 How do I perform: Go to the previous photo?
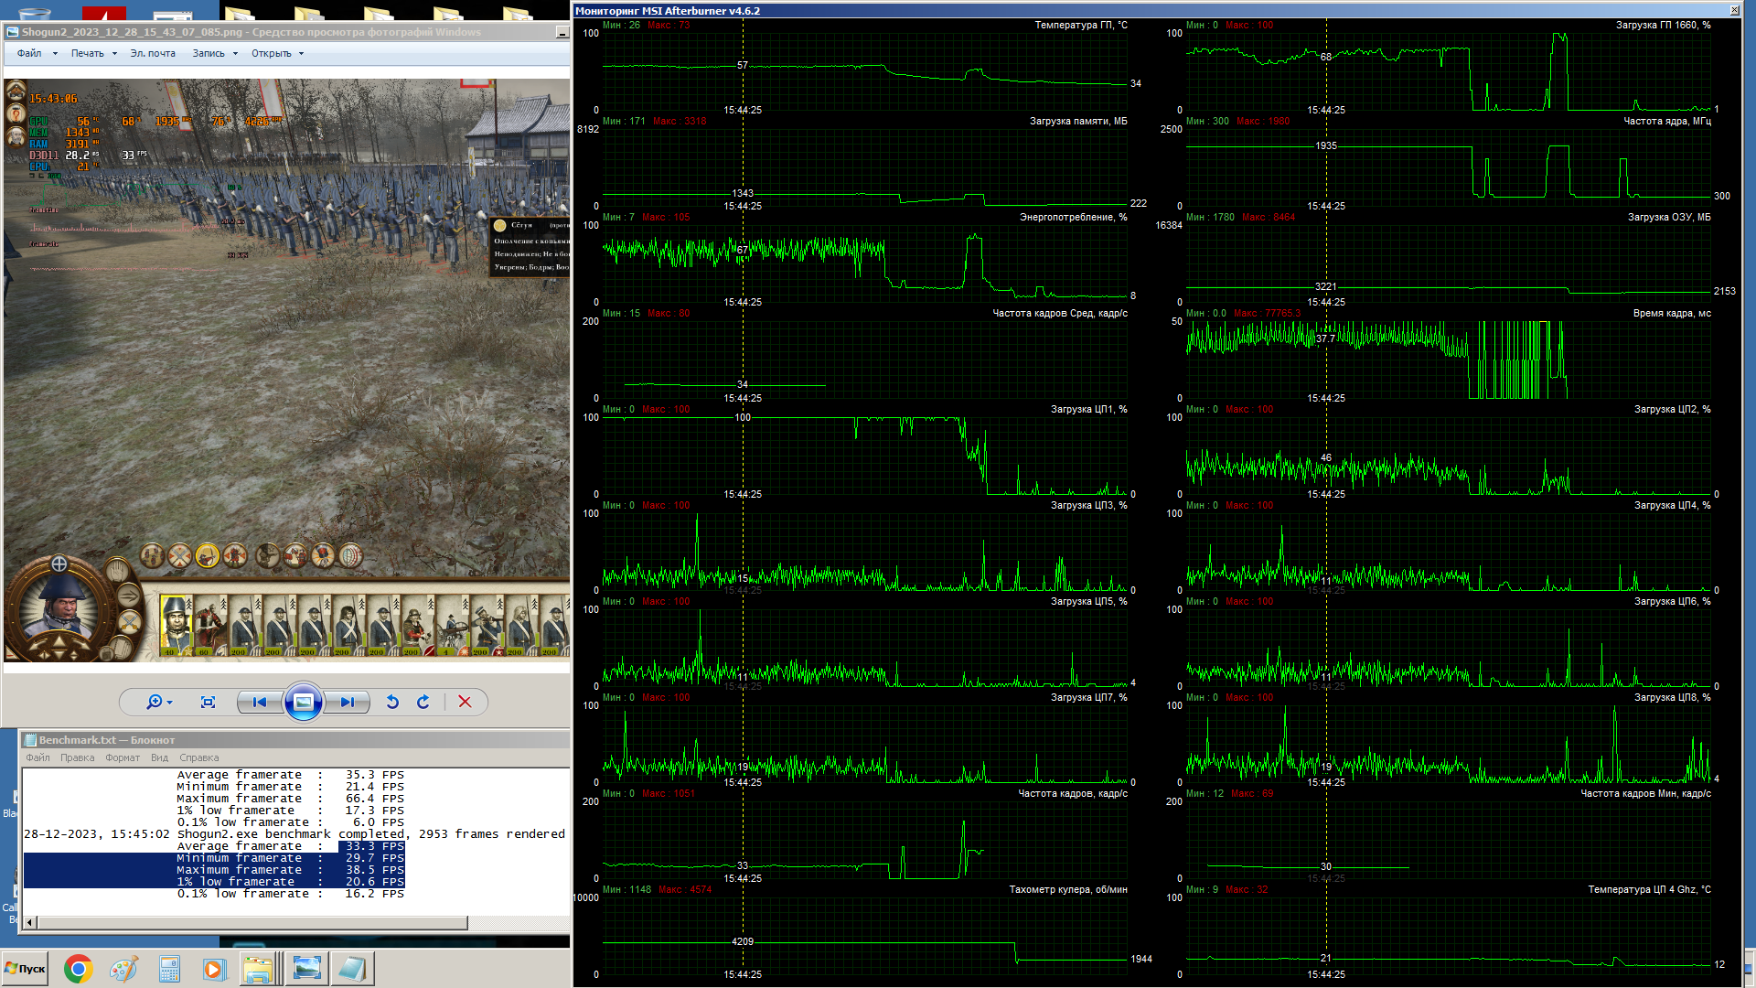260,702
